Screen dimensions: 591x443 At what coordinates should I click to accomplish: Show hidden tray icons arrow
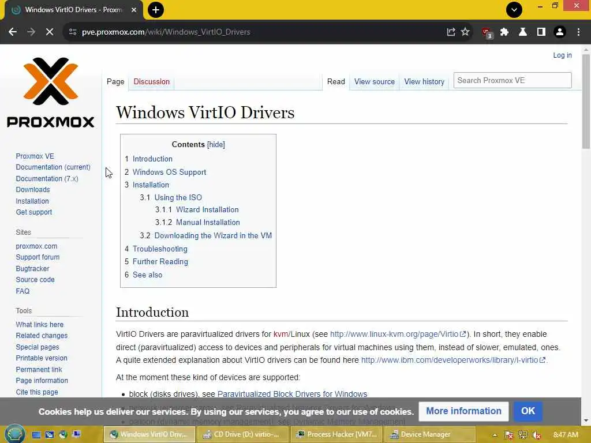(495, 435)
